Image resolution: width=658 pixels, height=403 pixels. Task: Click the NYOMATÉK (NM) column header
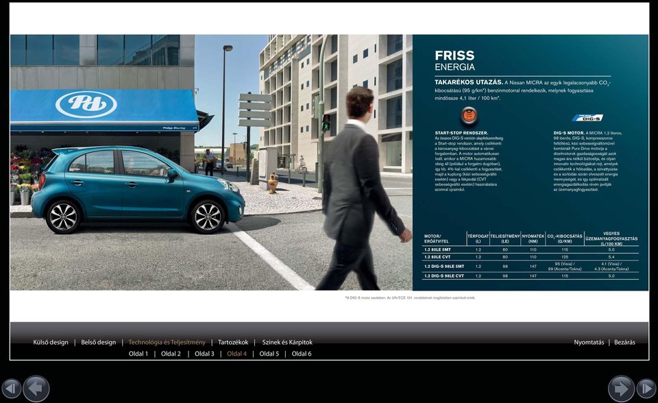(x=533, y=239)
